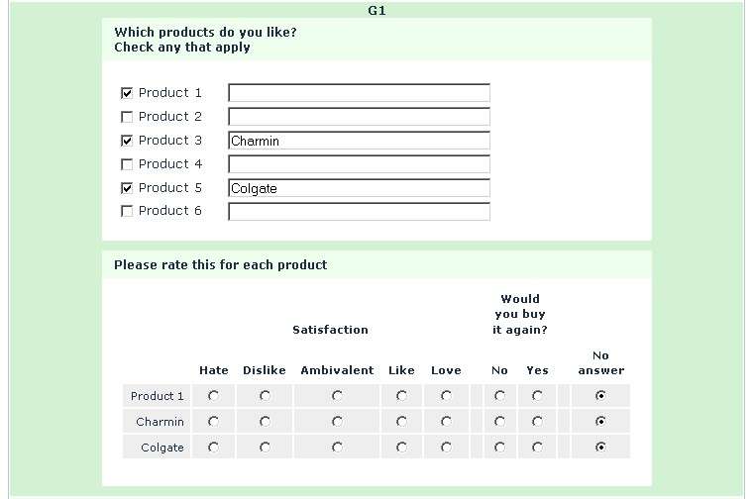Check the Product 2 checkbox

[x=126, y=117]
